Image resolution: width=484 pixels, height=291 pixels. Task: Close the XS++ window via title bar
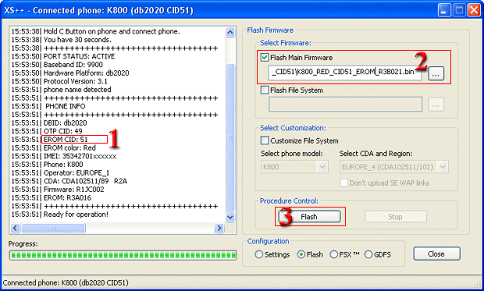(474, 11)
